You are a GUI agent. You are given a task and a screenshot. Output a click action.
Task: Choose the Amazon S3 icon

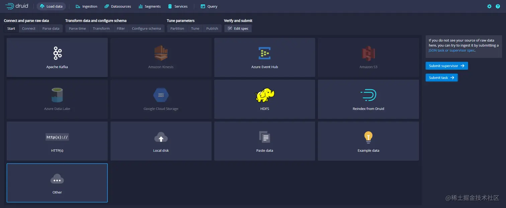point(368,53)
